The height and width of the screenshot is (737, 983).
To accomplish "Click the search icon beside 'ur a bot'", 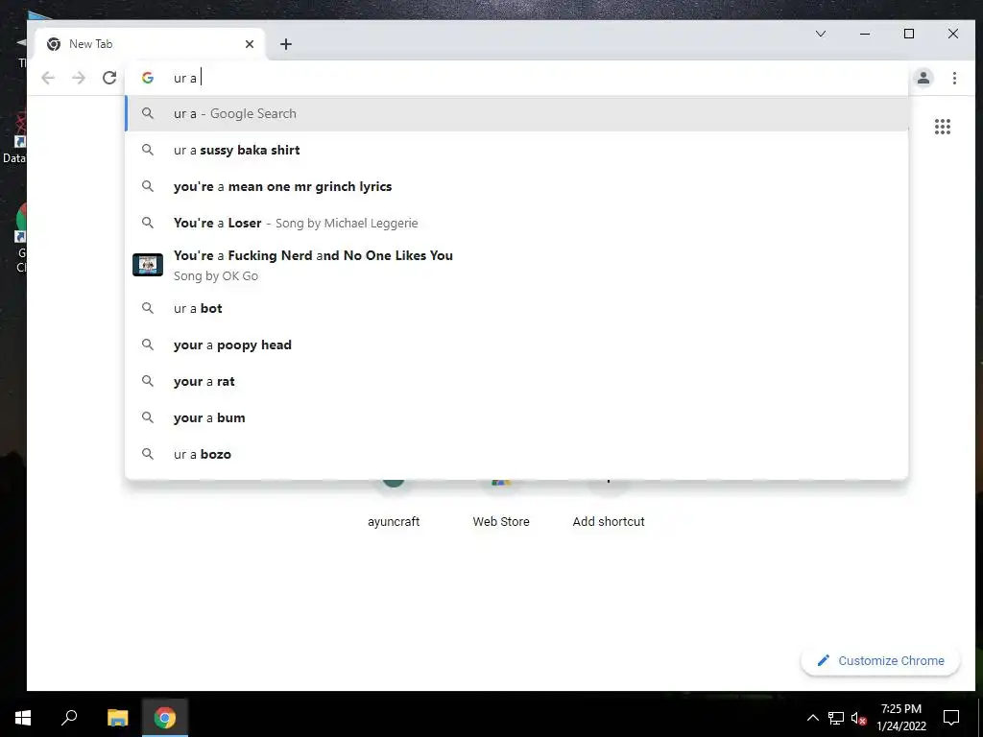I will [x=147, y=308].
